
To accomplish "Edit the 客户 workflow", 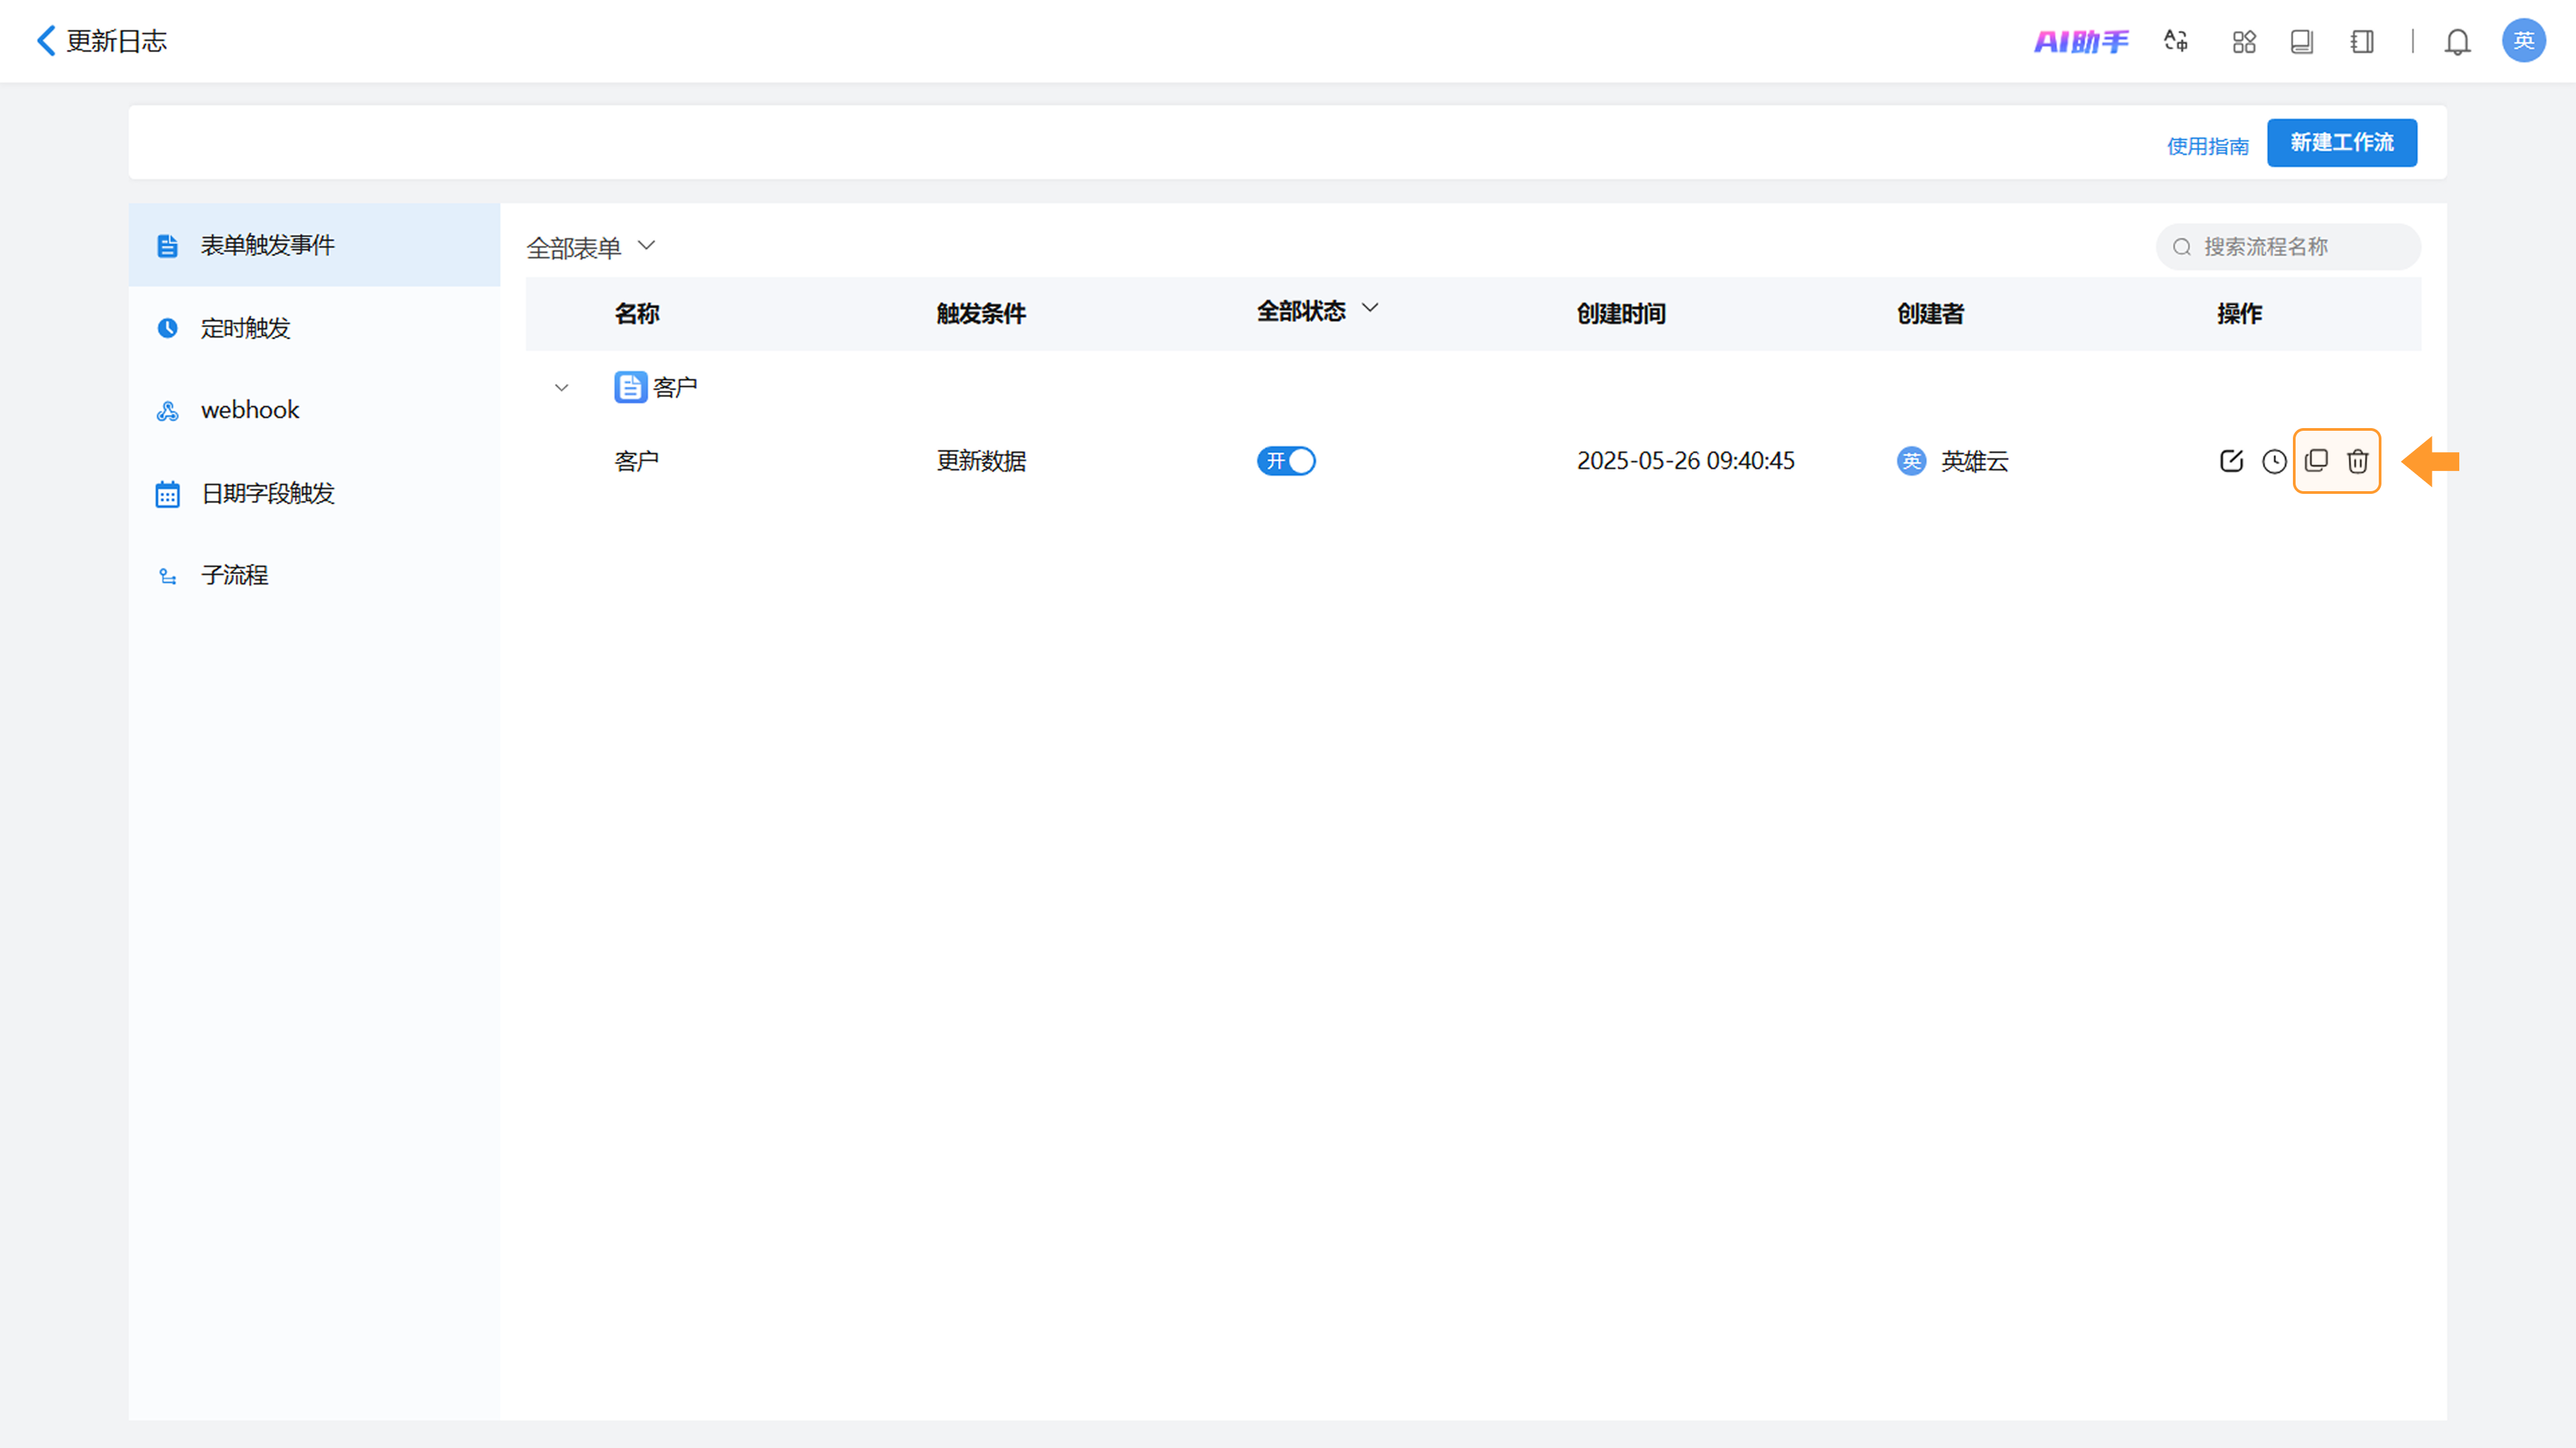I will pyautogui.click(x=2231, y=461).
